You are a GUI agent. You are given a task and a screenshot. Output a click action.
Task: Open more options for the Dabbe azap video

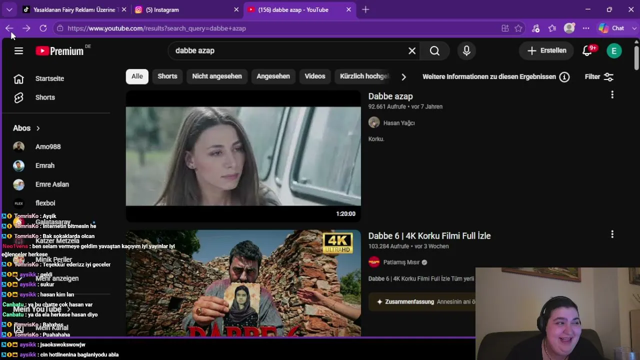click(612, 95)
